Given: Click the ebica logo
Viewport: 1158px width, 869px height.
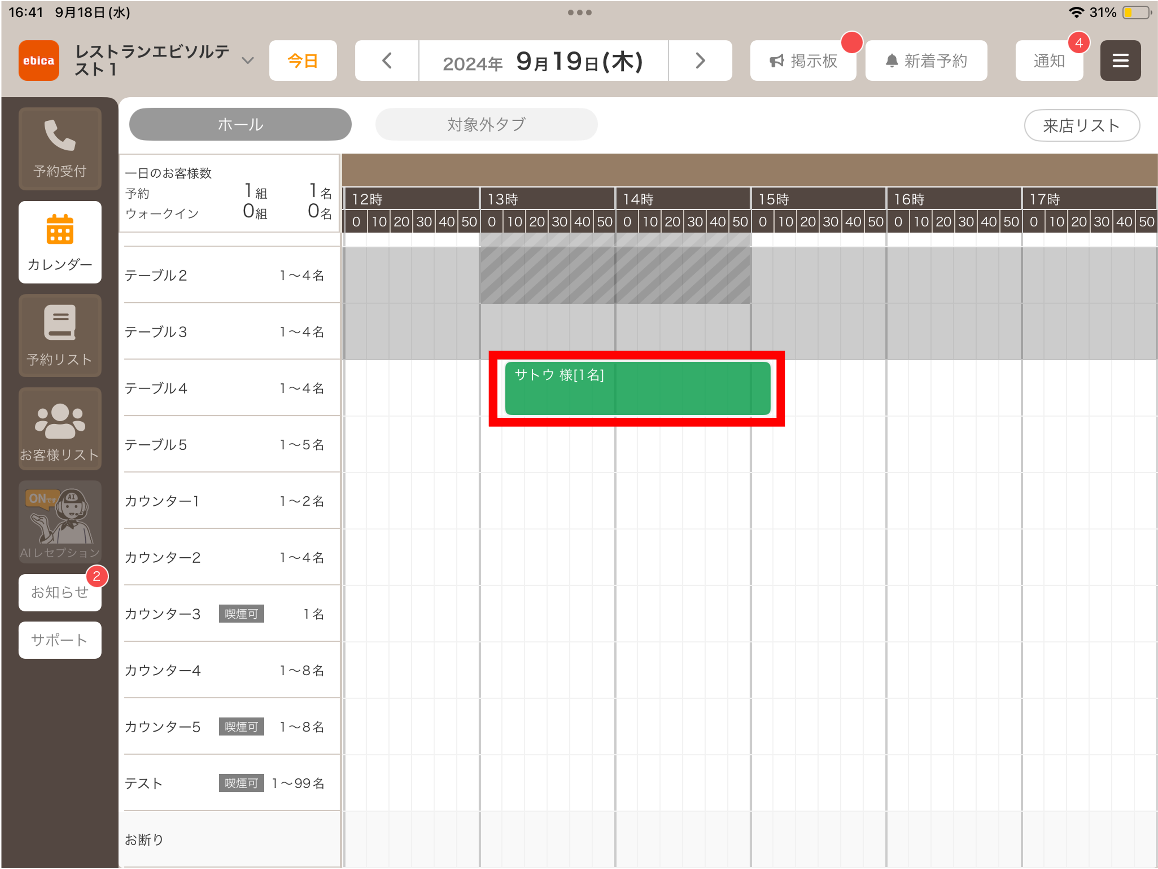Looking at the screenshot, I should (39, 61).
